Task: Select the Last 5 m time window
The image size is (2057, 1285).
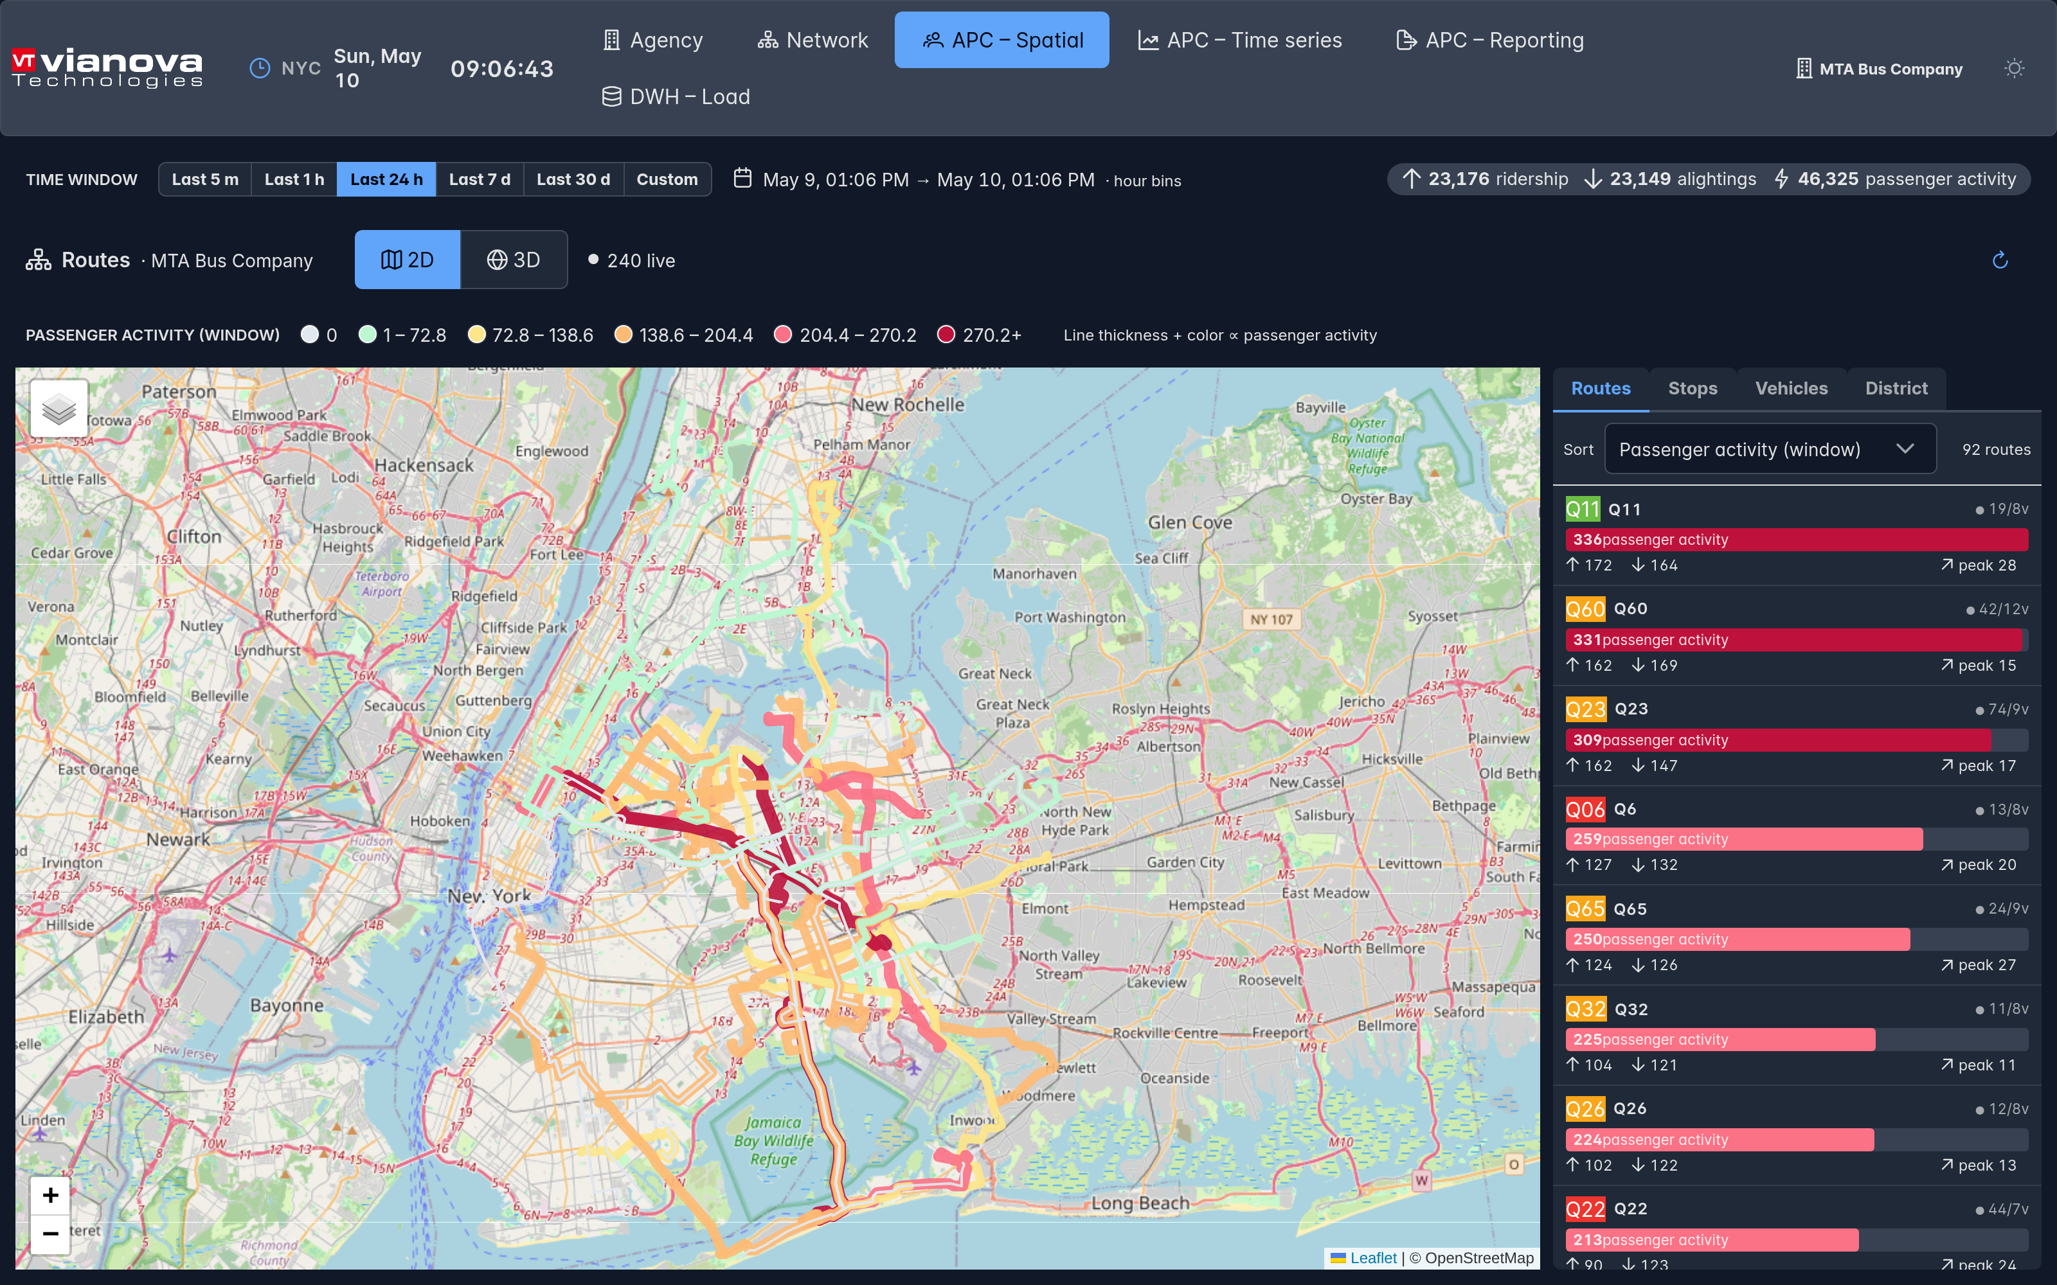Action: coord(205,179)
